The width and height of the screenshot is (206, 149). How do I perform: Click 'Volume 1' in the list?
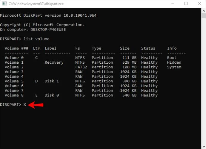coord(14,62)
